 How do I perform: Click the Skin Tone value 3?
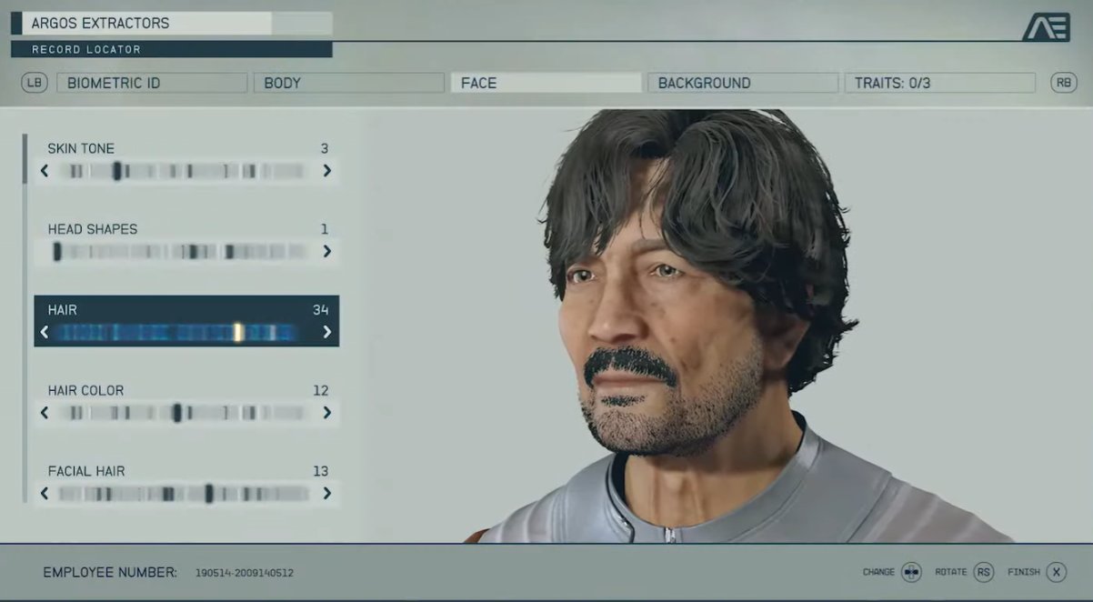pos(325,148)
